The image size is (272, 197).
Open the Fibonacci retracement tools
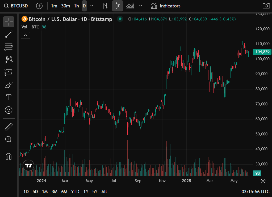(9, 47)
